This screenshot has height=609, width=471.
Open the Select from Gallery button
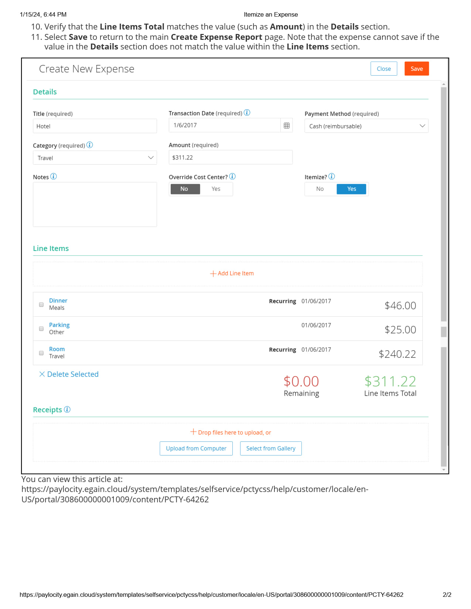[x=271, y=448]
